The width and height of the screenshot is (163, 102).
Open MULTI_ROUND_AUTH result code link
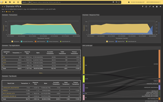pos(9,93)
